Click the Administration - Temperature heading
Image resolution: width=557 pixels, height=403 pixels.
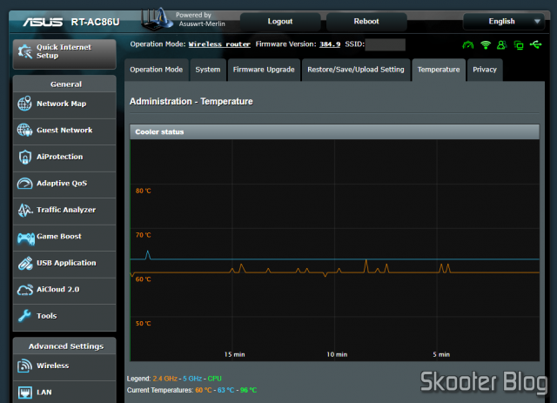(x=191, y=102)
